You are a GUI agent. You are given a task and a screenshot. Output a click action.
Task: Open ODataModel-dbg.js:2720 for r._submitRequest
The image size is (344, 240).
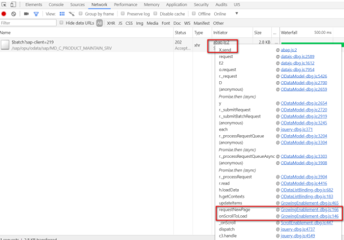[304, 109]
